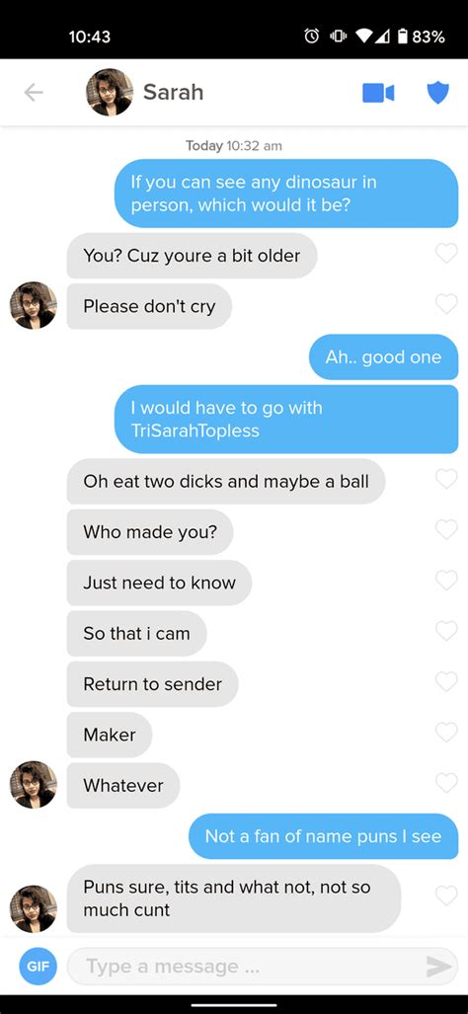Like the "Please don't cry" message

point(446,303)
